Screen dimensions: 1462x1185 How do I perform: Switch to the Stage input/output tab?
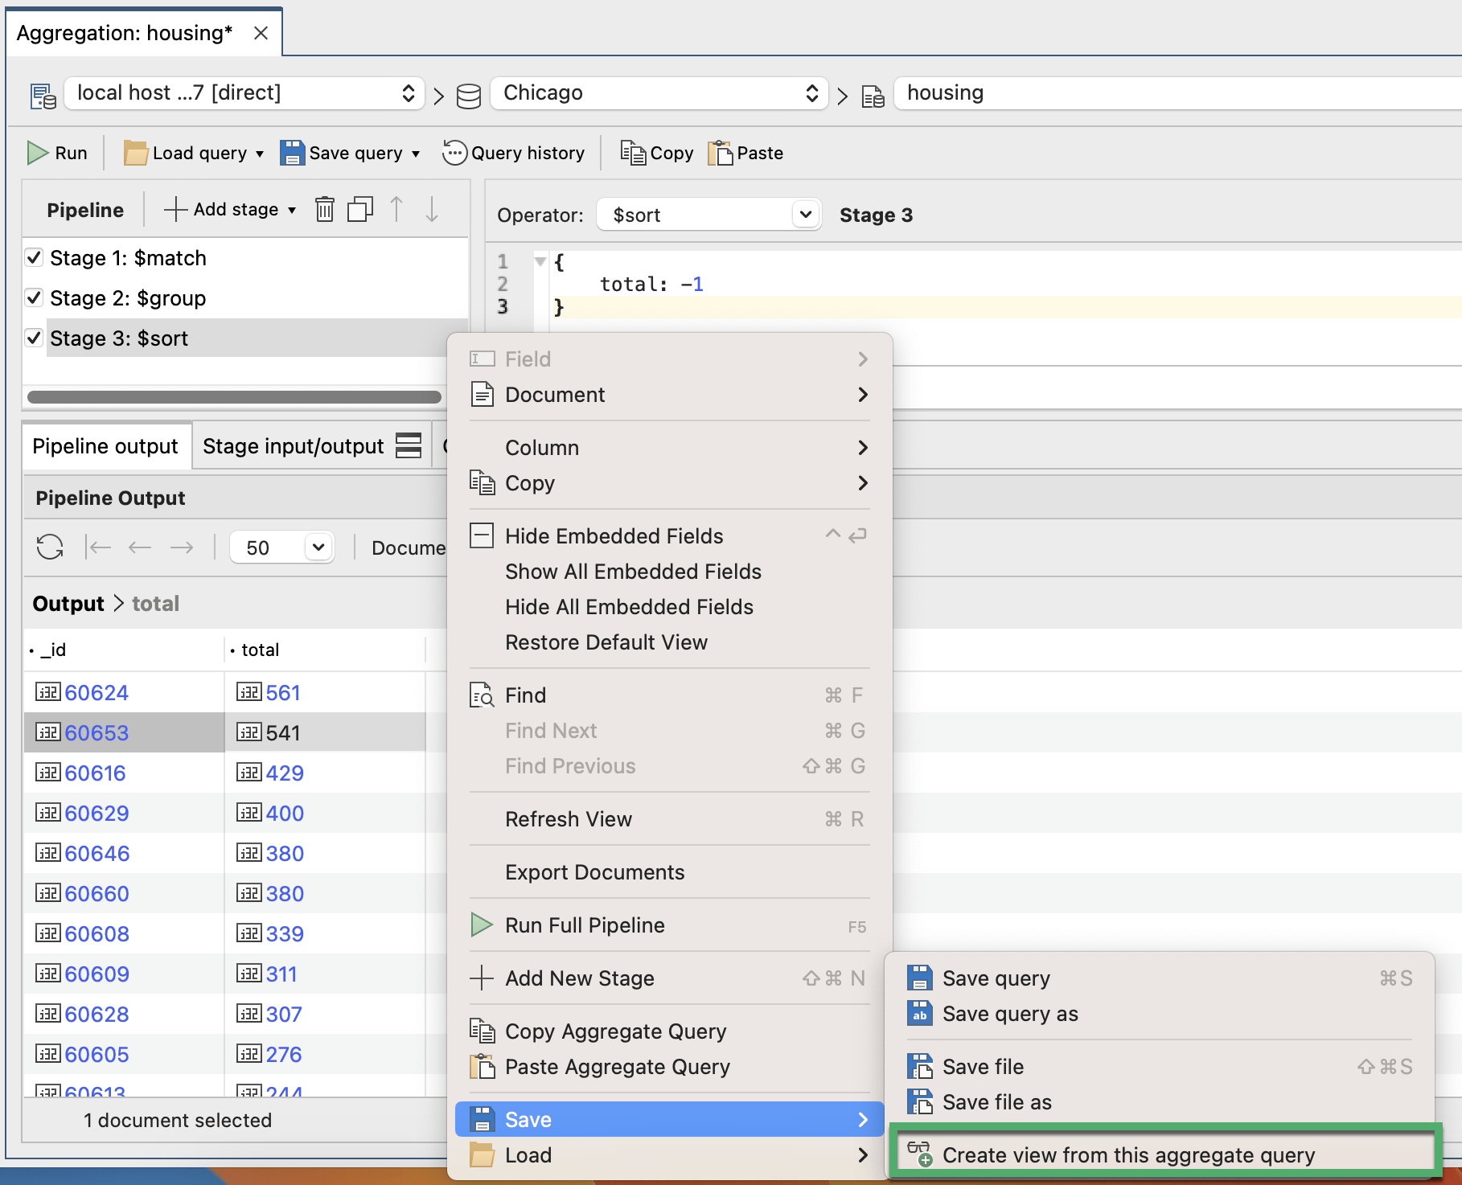click(x=294, y=446)
